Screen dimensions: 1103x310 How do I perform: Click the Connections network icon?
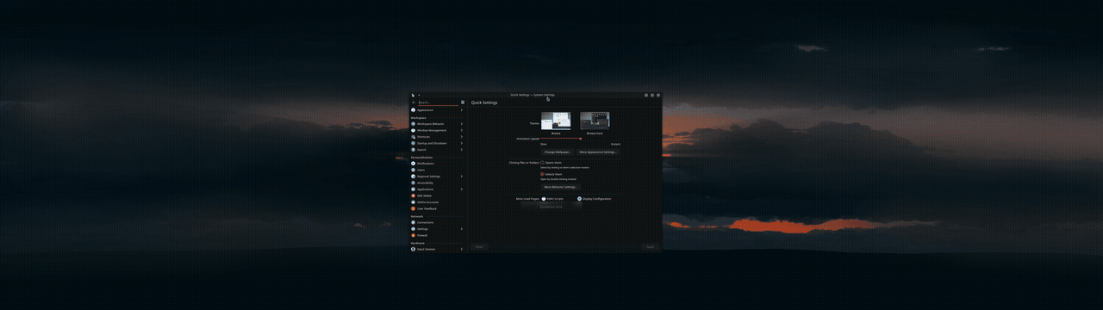[413, 222]
